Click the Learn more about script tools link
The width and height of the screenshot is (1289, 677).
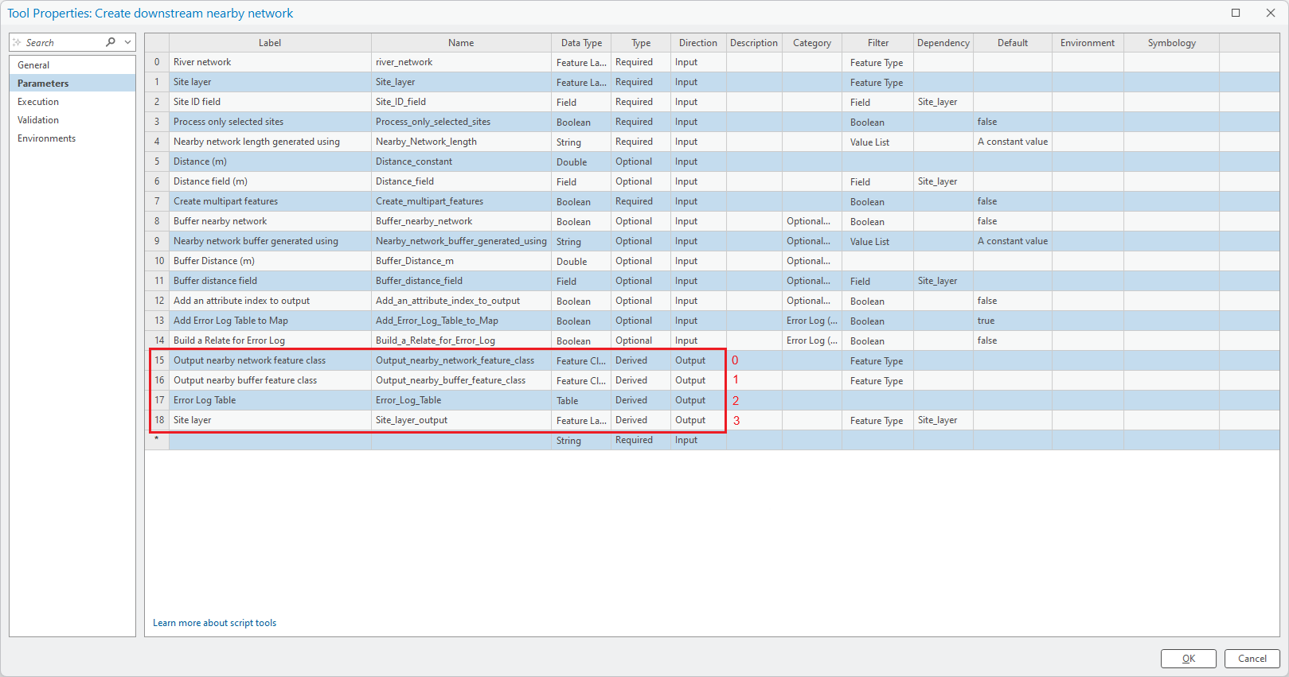215,623
